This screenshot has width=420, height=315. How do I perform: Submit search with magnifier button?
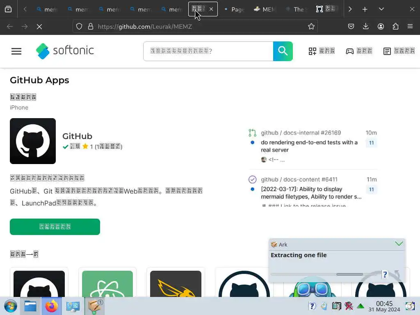point(283,51)
